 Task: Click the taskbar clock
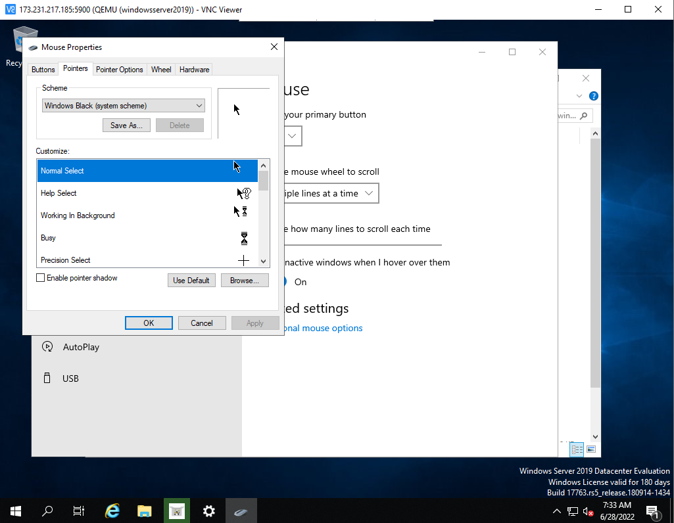[617, 511]
